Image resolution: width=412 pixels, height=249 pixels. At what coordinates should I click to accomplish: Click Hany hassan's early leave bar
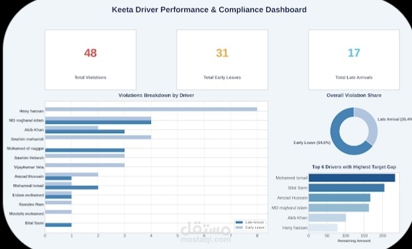(x=151, y=109)
